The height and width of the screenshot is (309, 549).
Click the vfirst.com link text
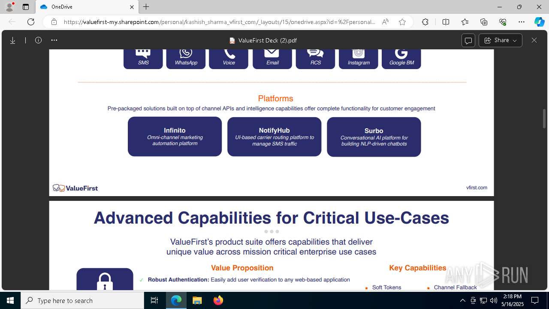point(477,188)
